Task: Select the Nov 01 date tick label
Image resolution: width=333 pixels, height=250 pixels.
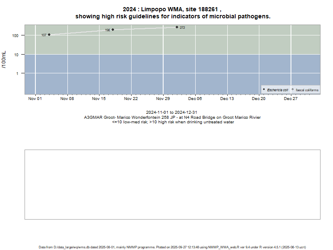Action: 35,99
